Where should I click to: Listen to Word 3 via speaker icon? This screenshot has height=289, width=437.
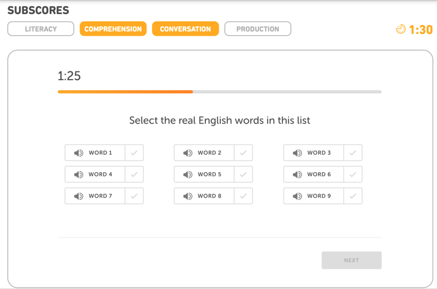pyautogui.click(x=297, y=153)
